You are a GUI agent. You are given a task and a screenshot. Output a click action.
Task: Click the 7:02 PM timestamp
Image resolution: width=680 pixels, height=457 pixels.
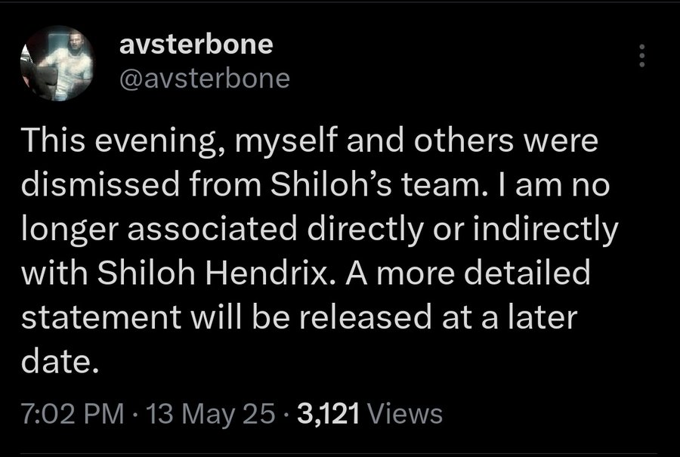click(73, 413)
